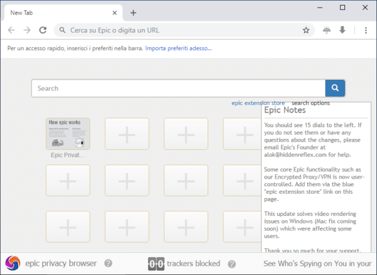Close the New Tab tab

[115, 13]
